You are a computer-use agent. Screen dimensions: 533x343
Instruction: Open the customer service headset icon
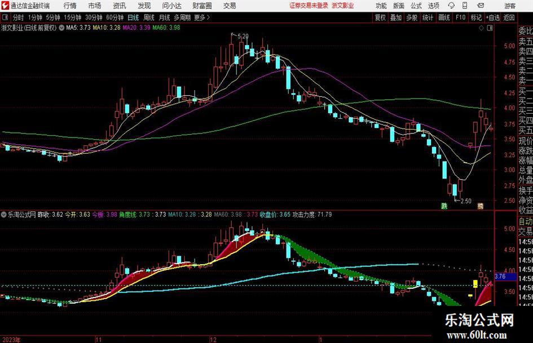pyautogui.click(x=451, y=6)
